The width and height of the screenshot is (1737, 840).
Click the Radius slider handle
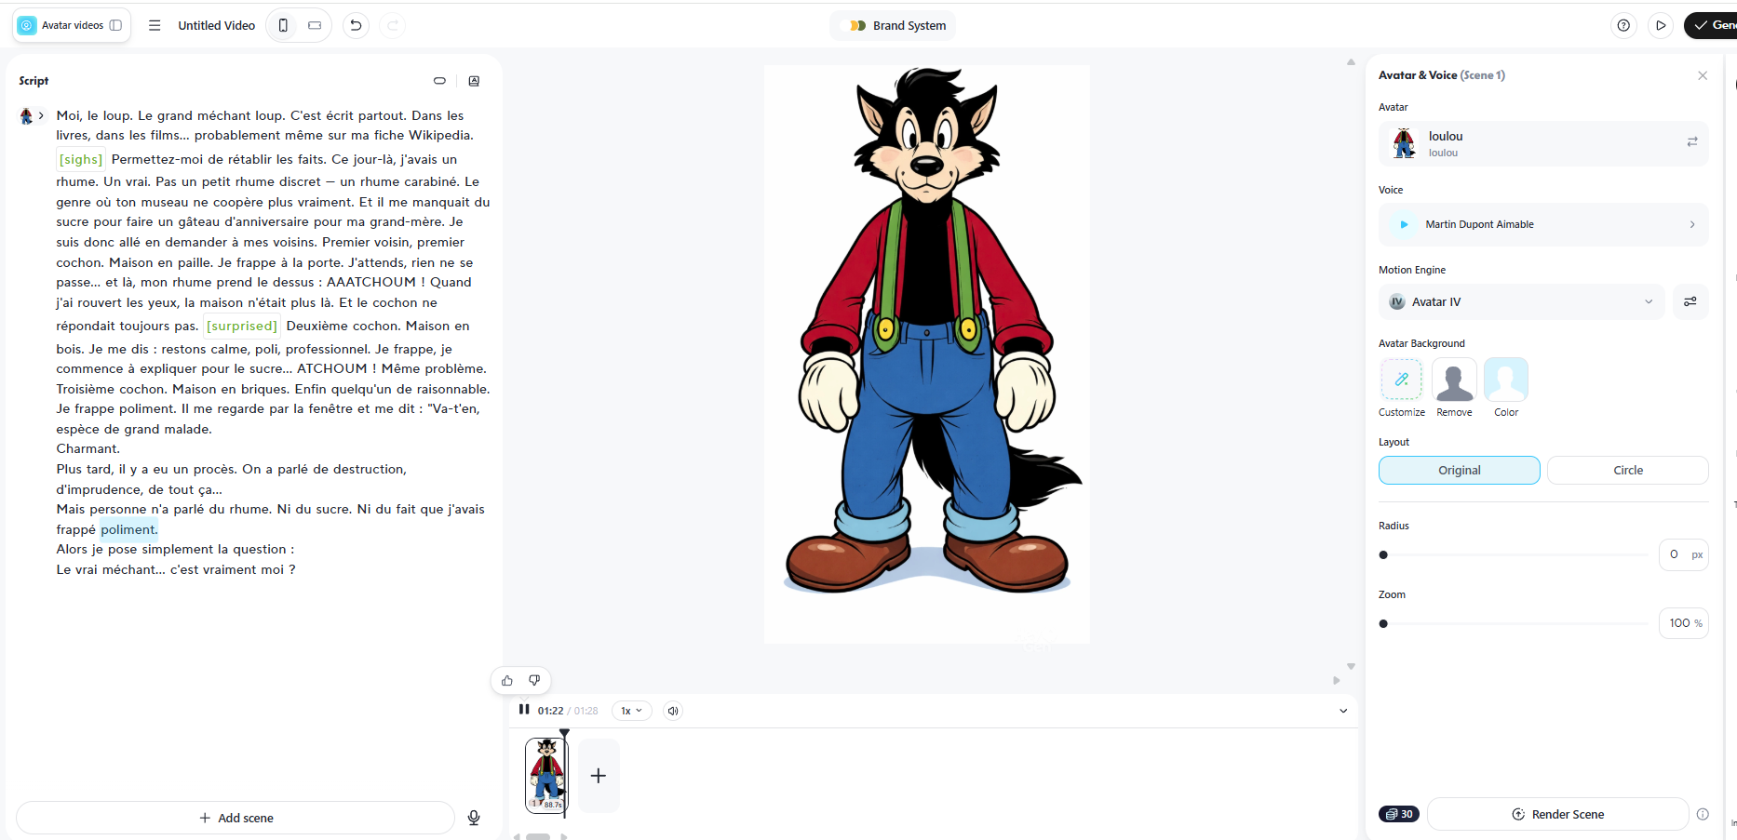click(1383, 555)
